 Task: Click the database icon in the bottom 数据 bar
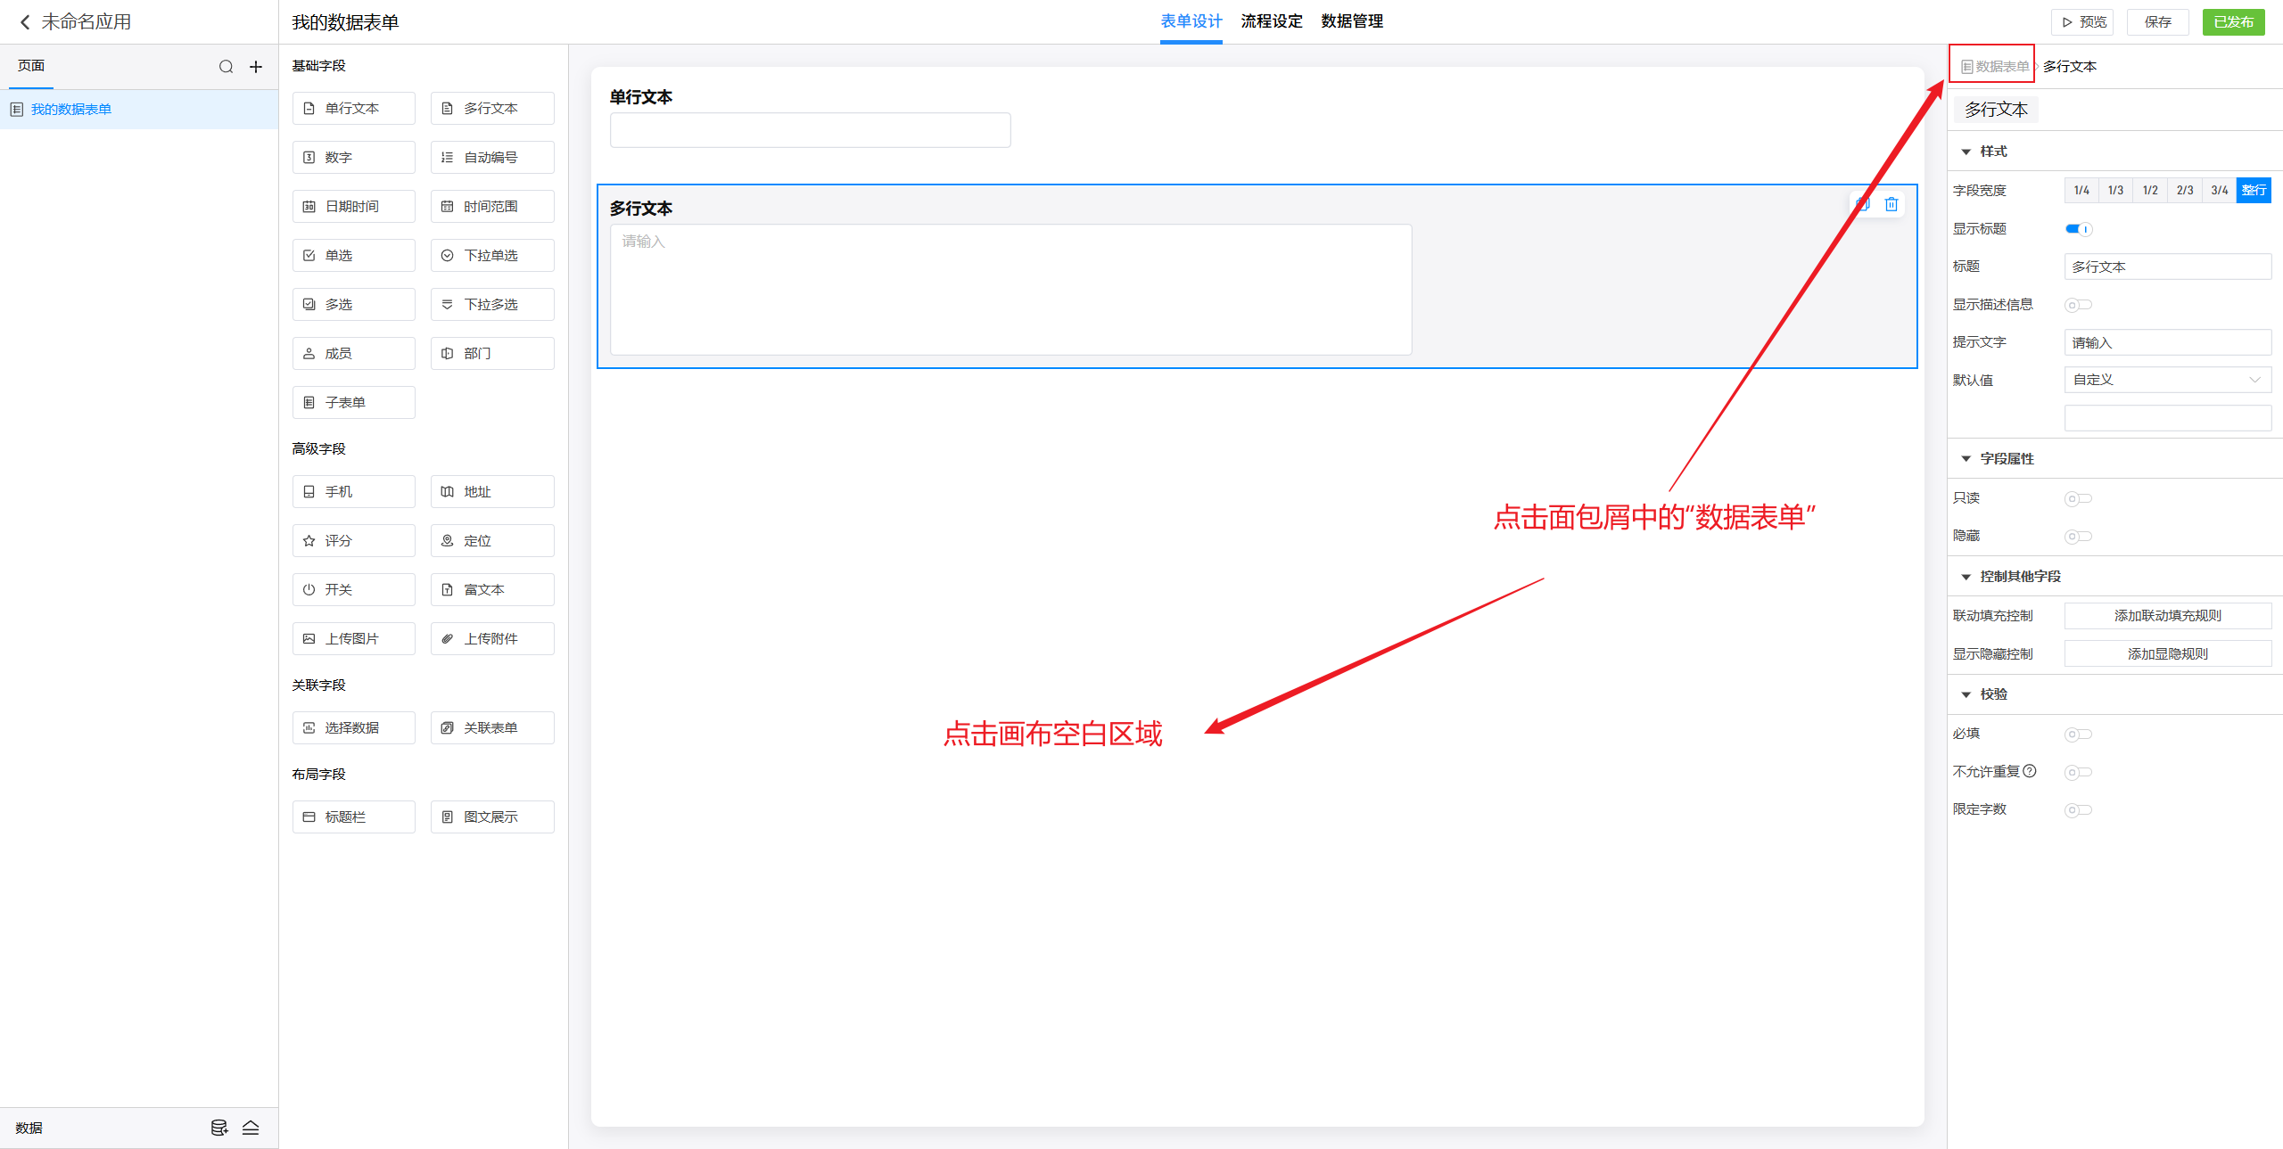[x=218, y=1128]
